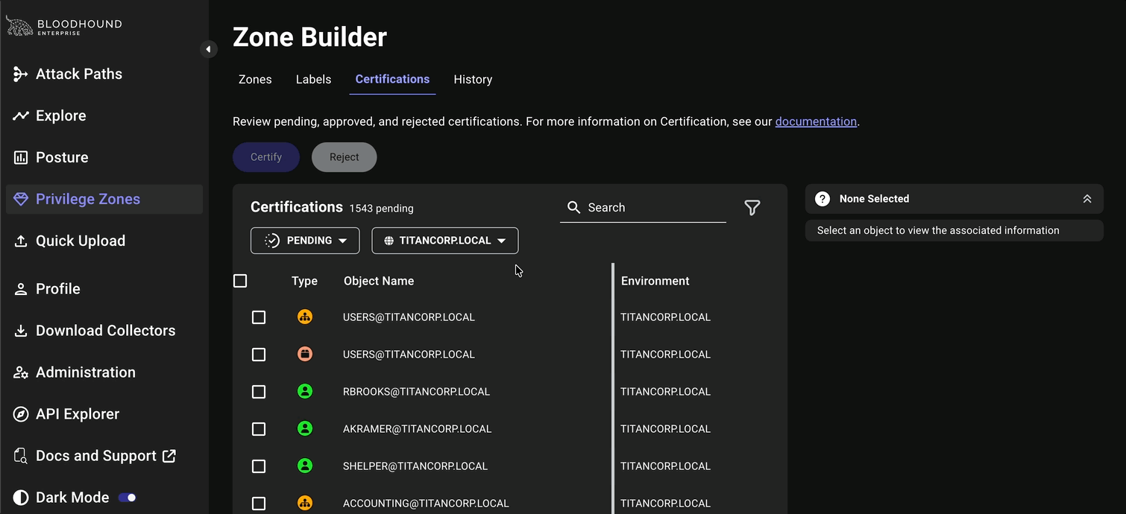Click the Explore chart icon in the sidebar
Viewport: 1126px width, 514px height.
[x=21, y=115]
